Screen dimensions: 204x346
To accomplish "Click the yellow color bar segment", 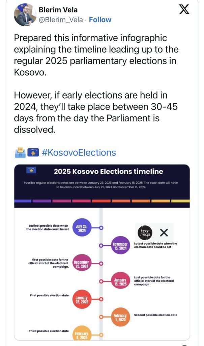I will [x=180, y=201].
